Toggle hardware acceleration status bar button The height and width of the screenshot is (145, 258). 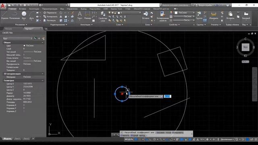click(248, 139)
